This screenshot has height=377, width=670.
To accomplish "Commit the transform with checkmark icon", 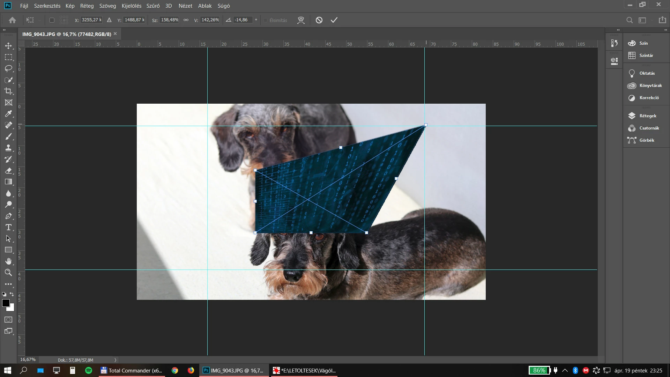I will (x=334, y=20).
